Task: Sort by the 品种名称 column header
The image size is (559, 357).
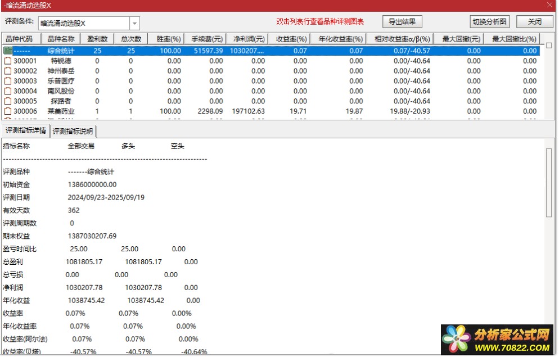Action: pyautogui.click(x=61, y=39)
